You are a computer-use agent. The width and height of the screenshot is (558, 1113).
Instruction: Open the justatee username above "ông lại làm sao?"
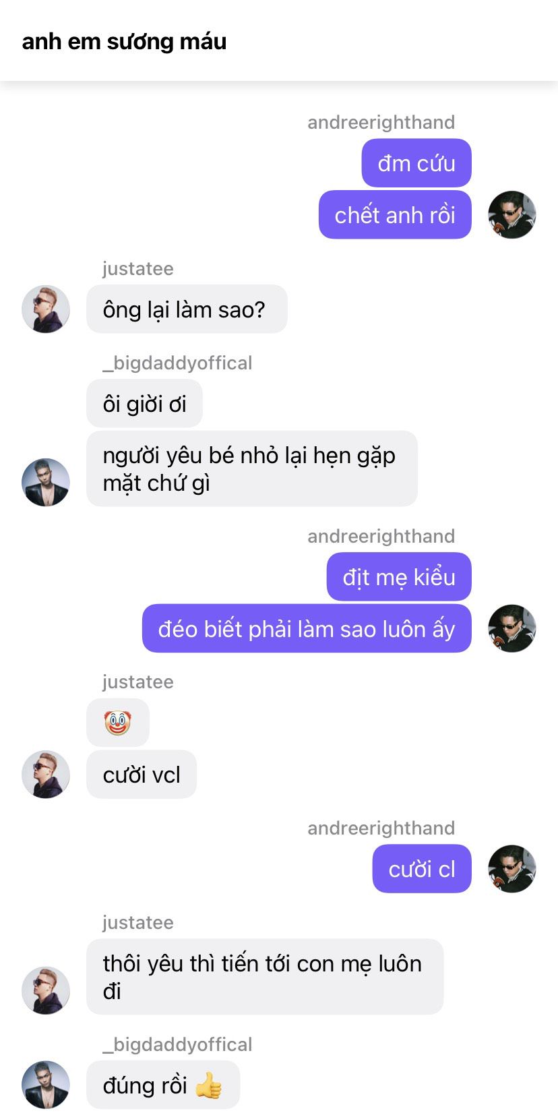click(x=138, y=268)
